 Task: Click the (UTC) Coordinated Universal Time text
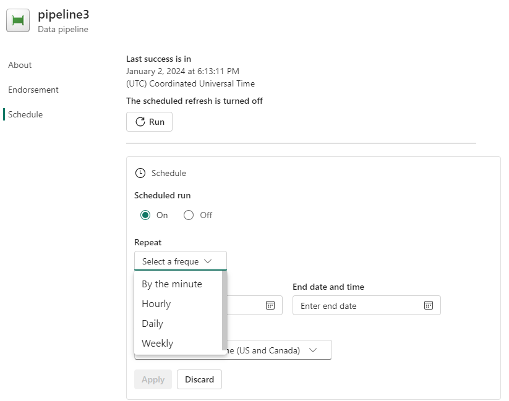tap(190, 83)
